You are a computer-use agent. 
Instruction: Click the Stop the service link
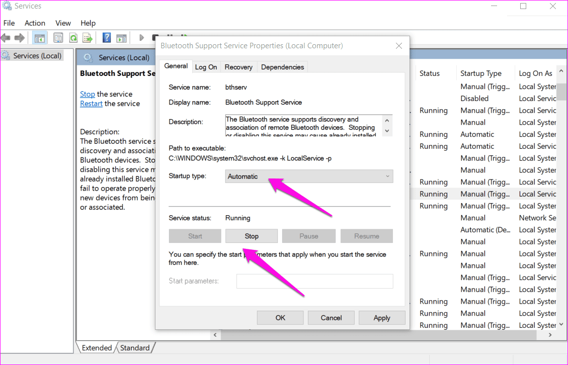point(88,94)
